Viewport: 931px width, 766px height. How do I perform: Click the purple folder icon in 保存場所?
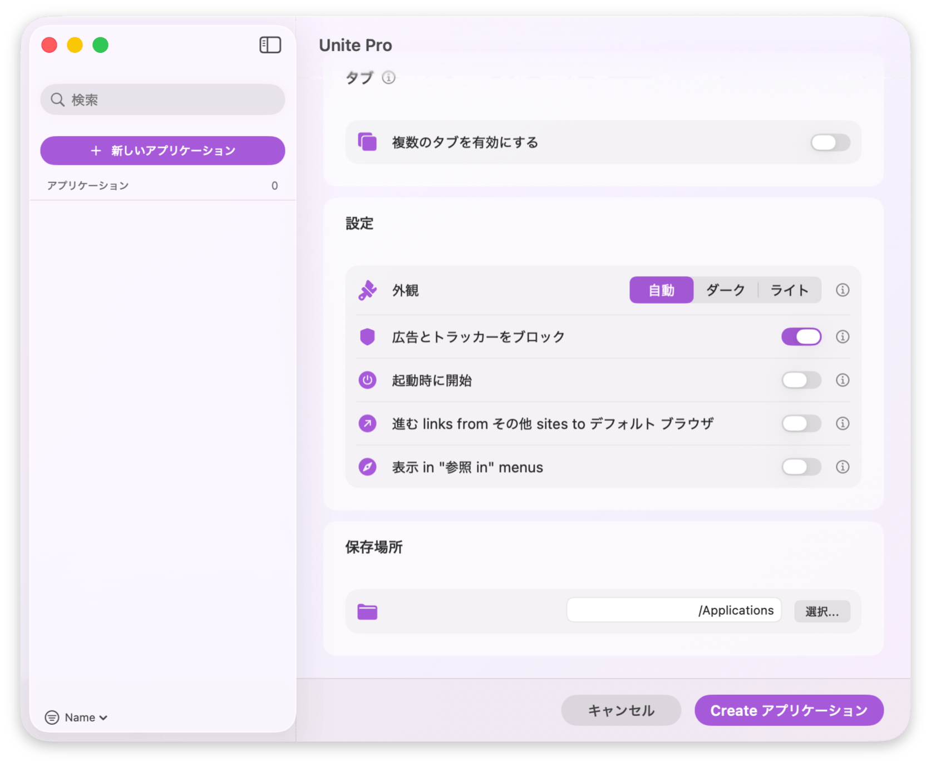coord(367,611)
